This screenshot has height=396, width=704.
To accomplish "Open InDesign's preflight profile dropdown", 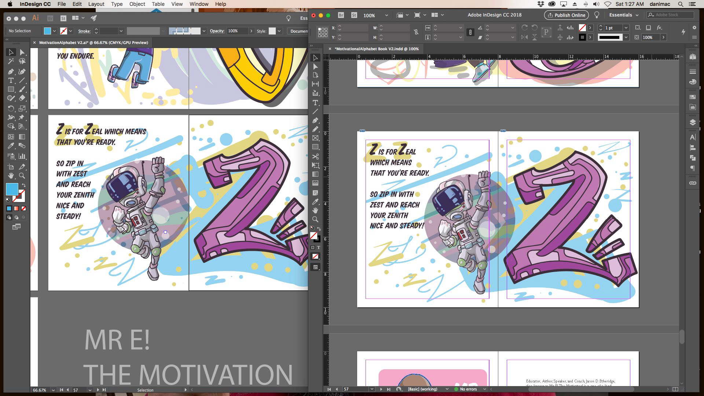I will coord(447,389).
